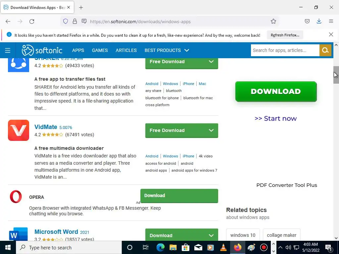Select the Download Windows Apps browser tab
Image resolution: width=339 pixels, height=254 pixels.
[37, 8]
